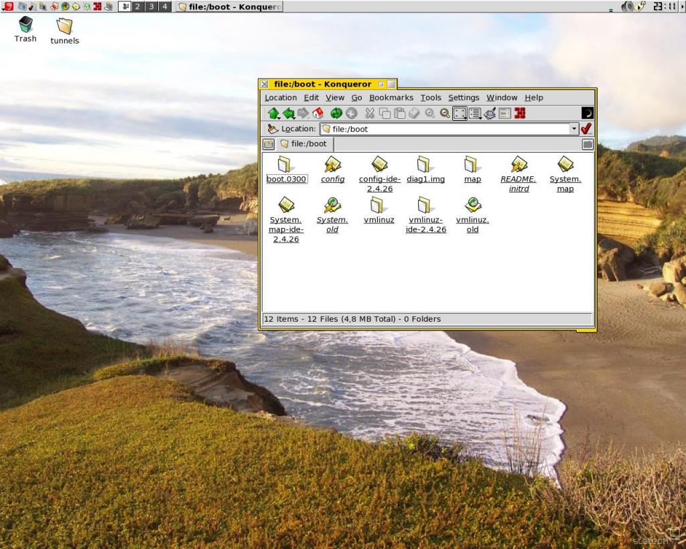686x549 pixels.
Task: Click the panel hide arrow at right edge
Action: tap(683, 6)
